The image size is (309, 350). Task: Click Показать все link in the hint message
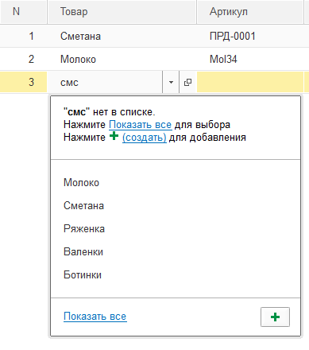point(141,125)
